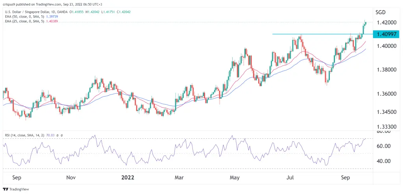Screen dimensions: 403x194
Task: Click the 'O1.41855 H1.42042 L1.41751 C1.42042' OHLC readout
Action: pyautogui.click(x=100, y=12)
